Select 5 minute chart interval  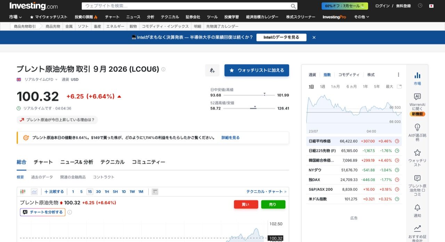click(x=81, y=191)
